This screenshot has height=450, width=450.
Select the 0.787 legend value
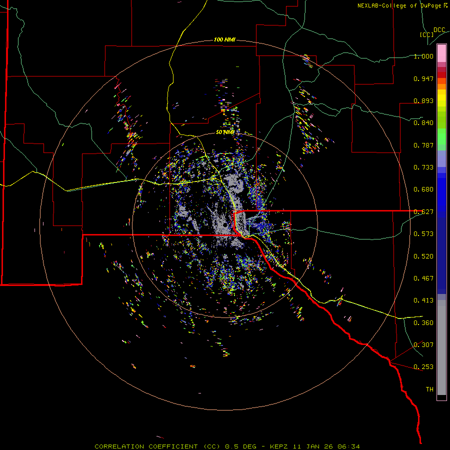(x=423, y=145)
